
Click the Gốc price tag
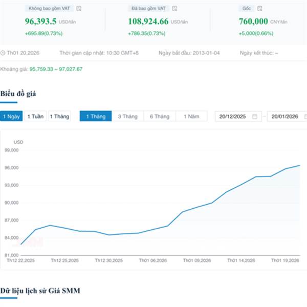click(x=247, y=9)
